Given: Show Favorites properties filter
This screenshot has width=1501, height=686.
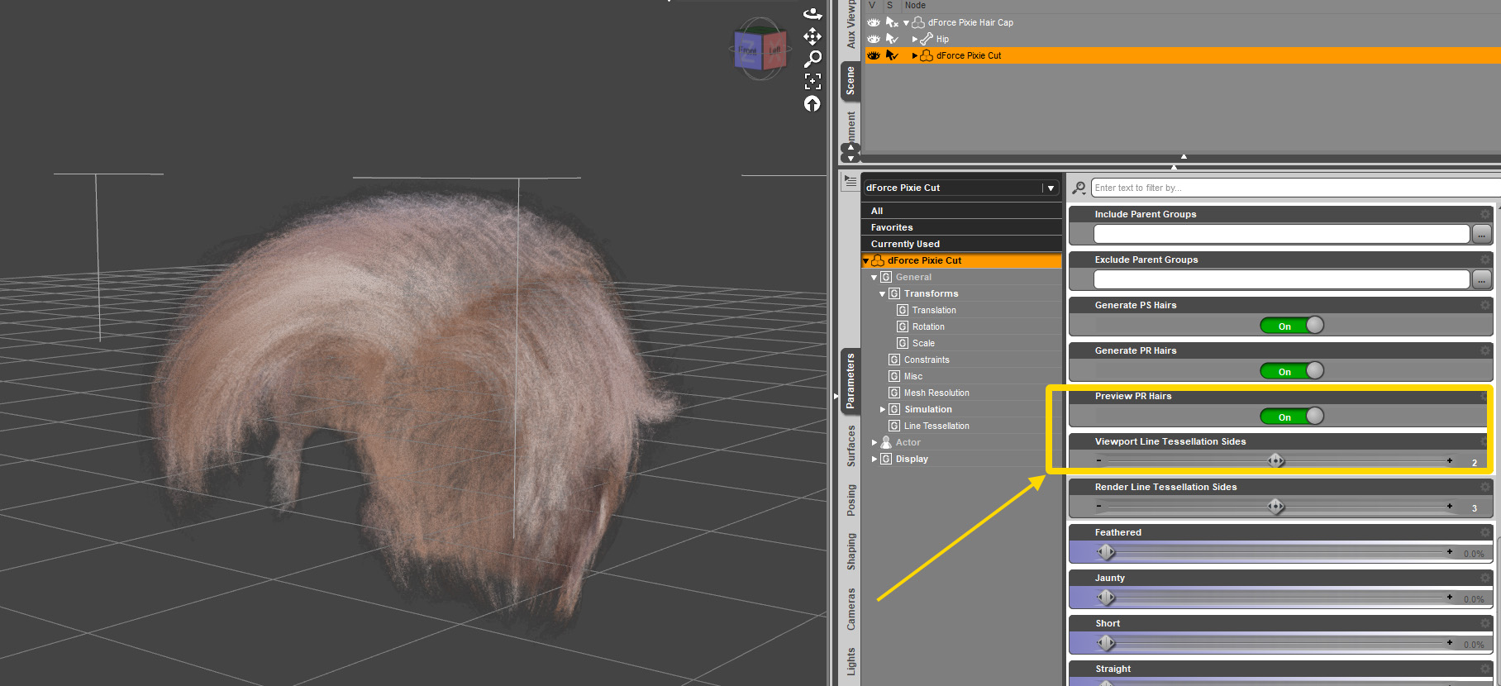Looking at the screenshot, I should click(x=961, y=227).
